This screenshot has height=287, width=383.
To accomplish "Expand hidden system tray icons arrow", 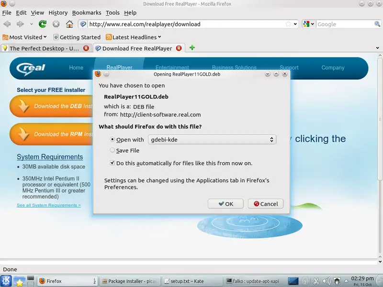I will (x=346, y=281).
